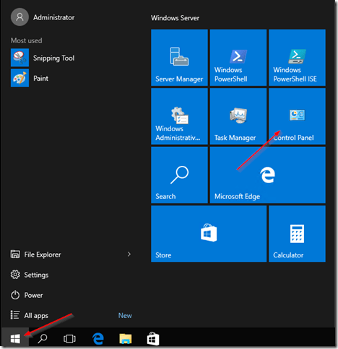Open the Server Manager tile
Image resolution: width=338 pixels, height=349 pixels.
[179, 58]
